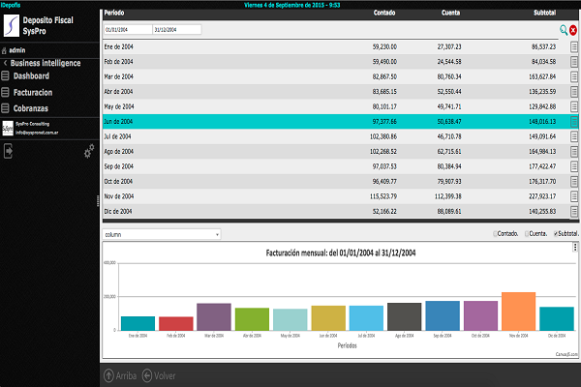The image size is (581, 387).
Task: Open detail icon for Ene de 2004
Action: tap(574, 47)
